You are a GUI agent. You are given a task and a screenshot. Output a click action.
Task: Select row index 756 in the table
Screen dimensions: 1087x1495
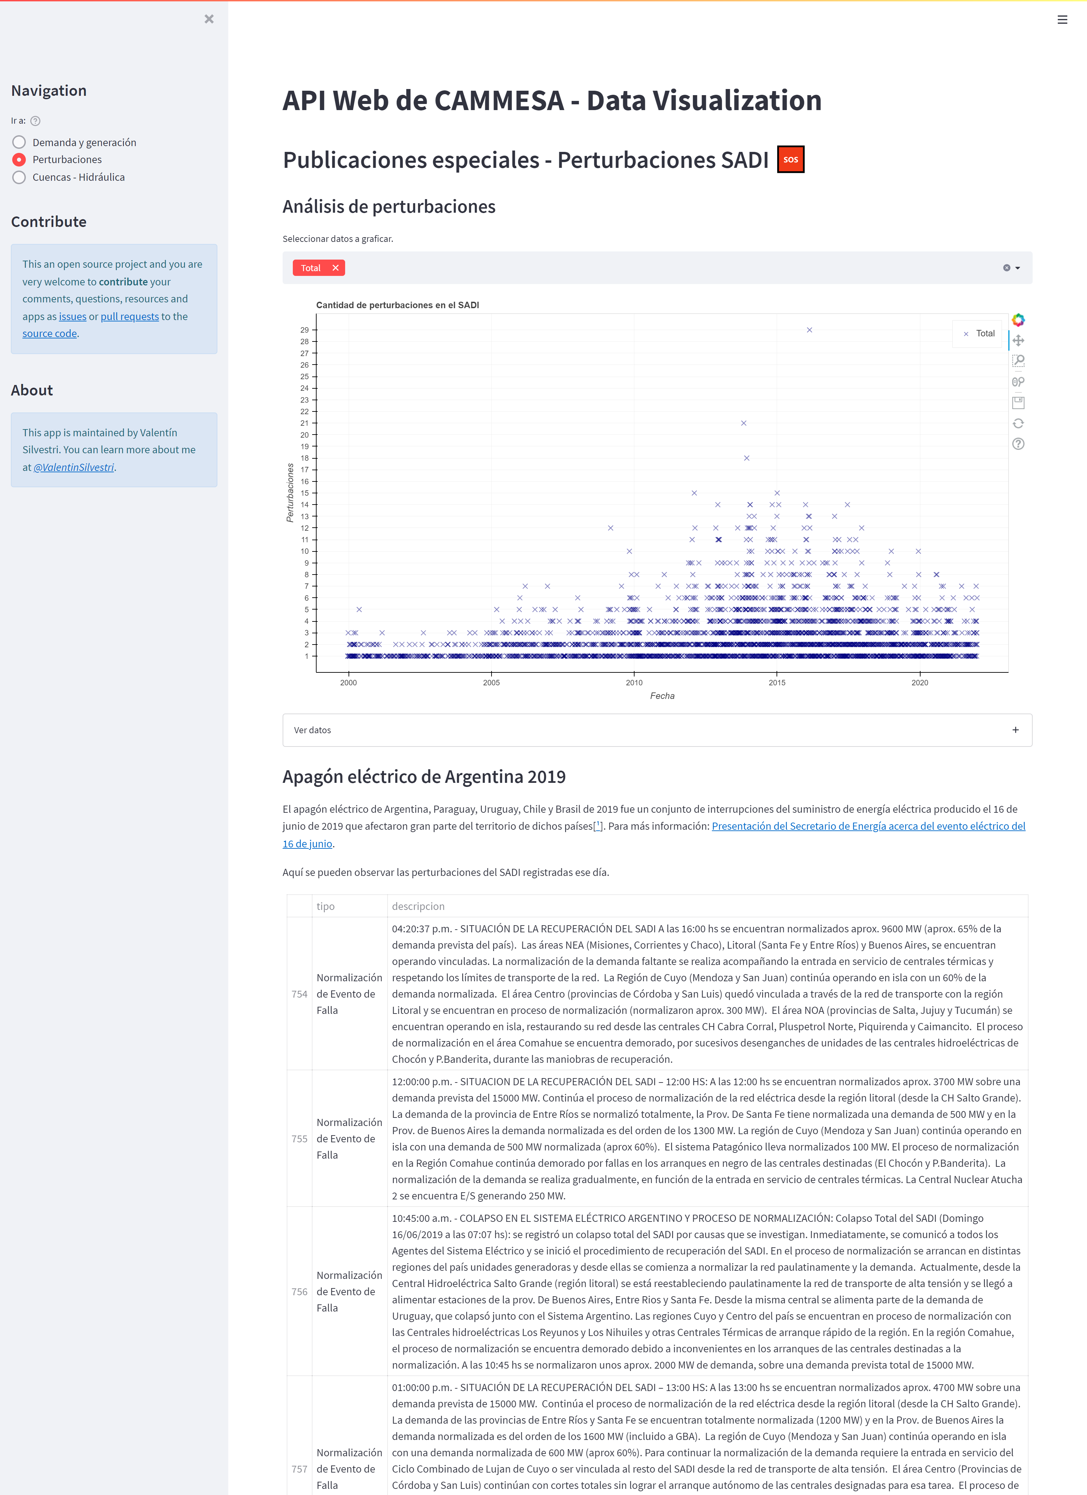(299, 1291)
